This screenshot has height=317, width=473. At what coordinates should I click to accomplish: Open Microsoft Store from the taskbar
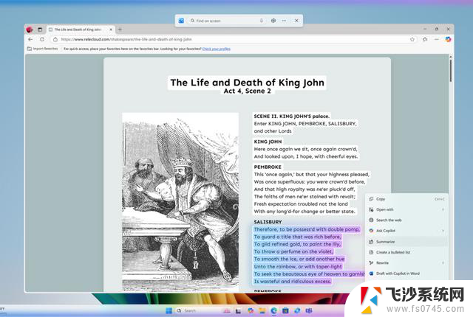285,310
